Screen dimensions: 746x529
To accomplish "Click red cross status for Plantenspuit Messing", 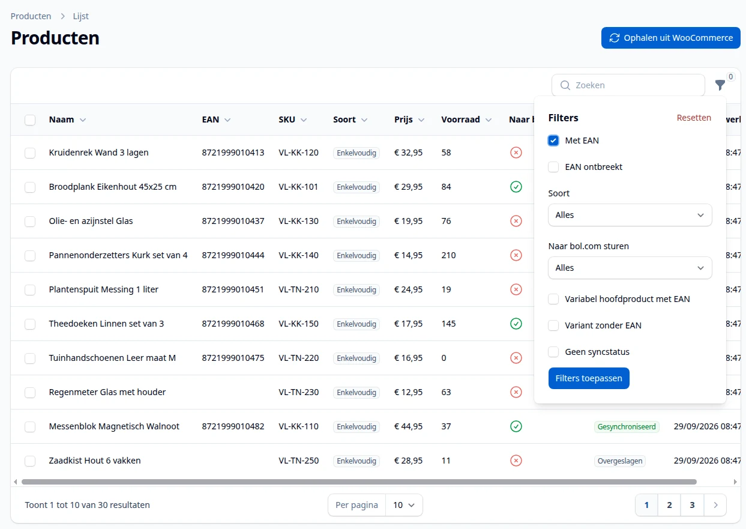I will tap(516, 289).
